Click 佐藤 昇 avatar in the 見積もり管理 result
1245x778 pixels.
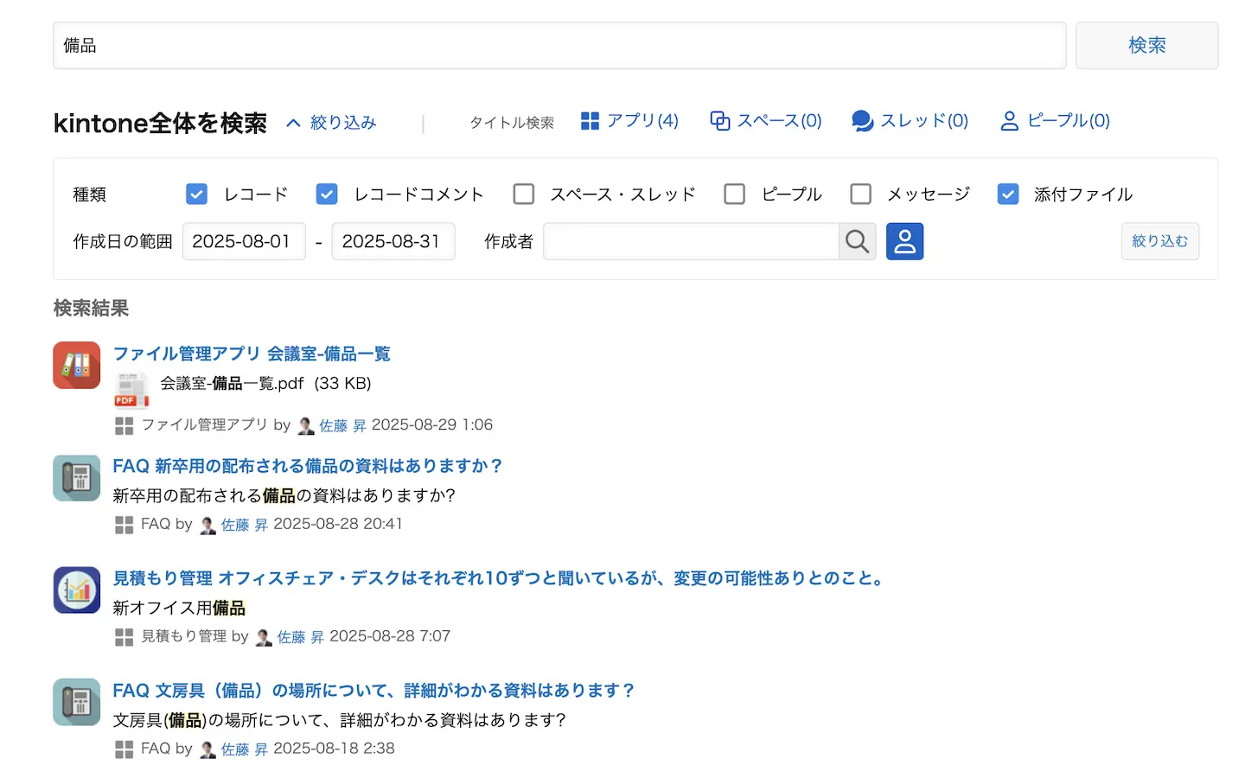(264, 637)
